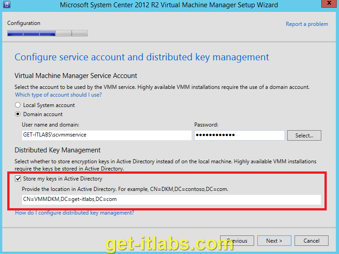Image resolution: width=339 pixels, height=254 pixels.
Task: Click the 'User name and domain:' label
Action: tap(50, 125)
